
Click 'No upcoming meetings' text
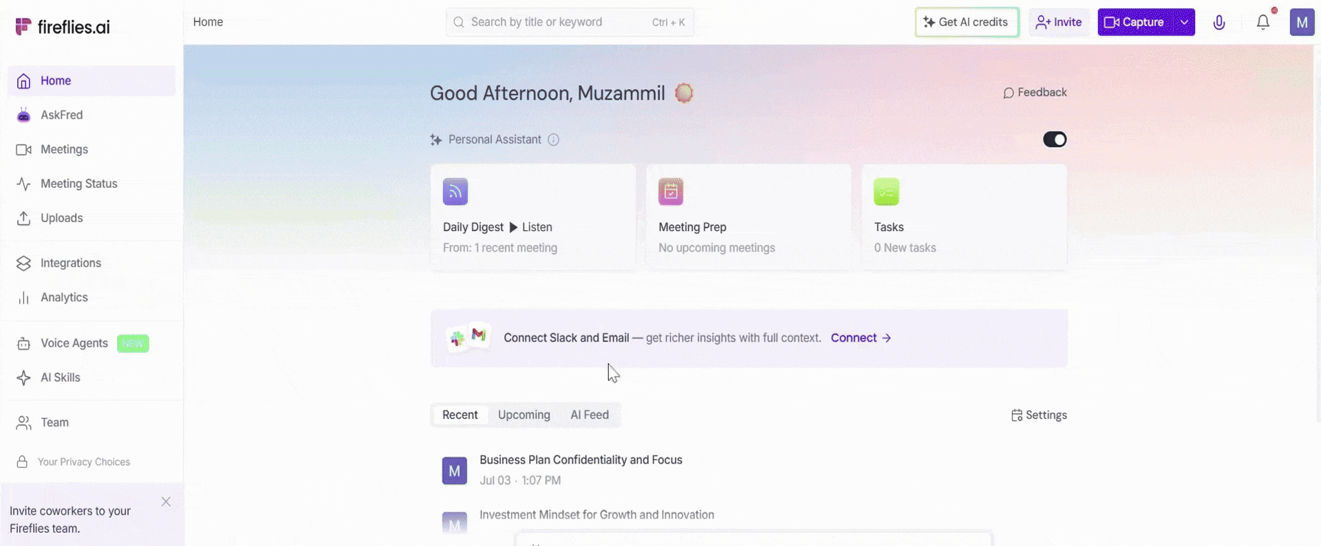[717, 248]
